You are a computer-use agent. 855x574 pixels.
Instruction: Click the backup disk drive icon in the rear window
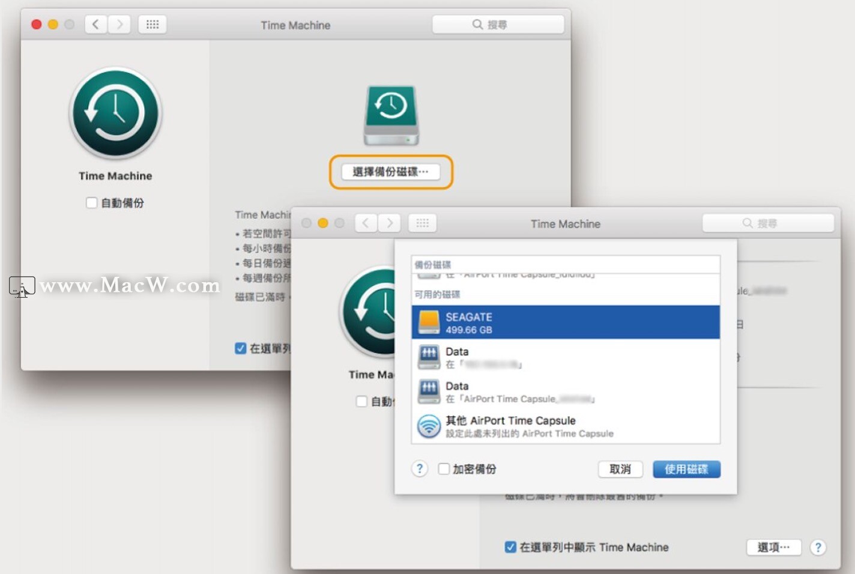(x=391, y=115)
